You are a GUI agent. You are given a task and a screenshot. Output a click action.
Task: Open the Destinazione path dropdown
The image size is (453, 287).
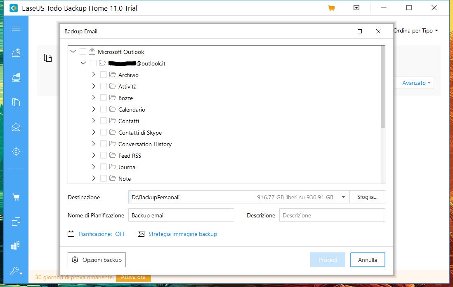click(x=343, y=197)
